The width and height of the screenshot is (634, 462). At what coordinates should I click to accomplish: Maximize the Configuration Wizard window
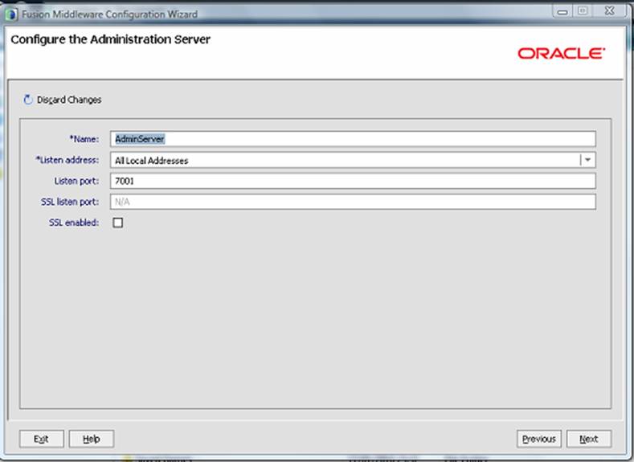click(583, 11)
